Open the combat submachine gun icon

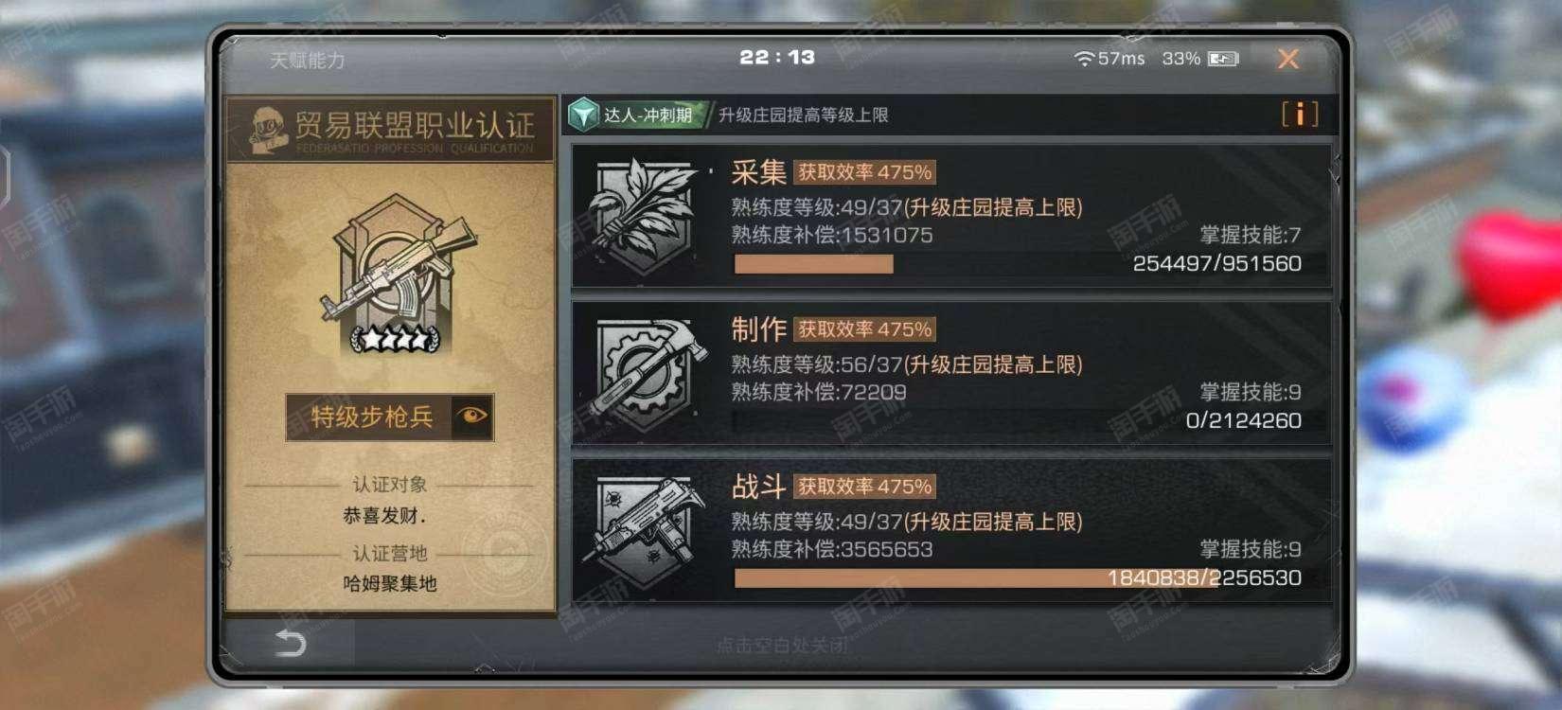click(x=648, y=530)
